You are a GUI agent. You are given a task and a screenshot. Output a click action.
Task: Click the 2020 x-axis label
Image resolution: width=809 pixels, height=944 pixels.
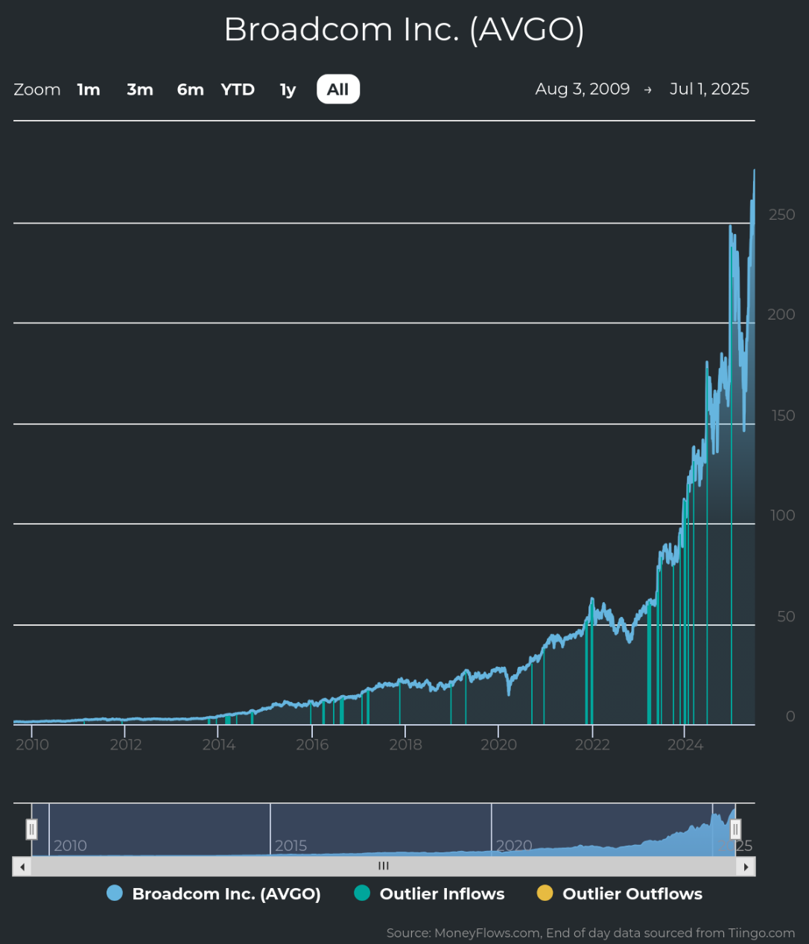coord(499,744)
